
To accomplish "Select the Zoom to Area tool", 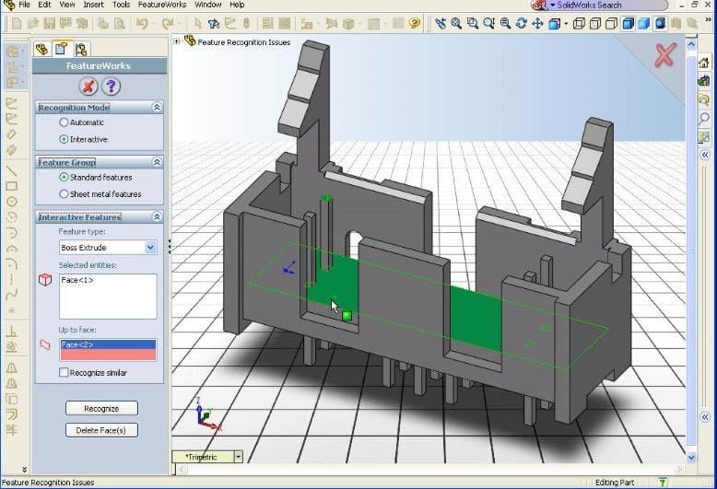I will tap(473, 23).
